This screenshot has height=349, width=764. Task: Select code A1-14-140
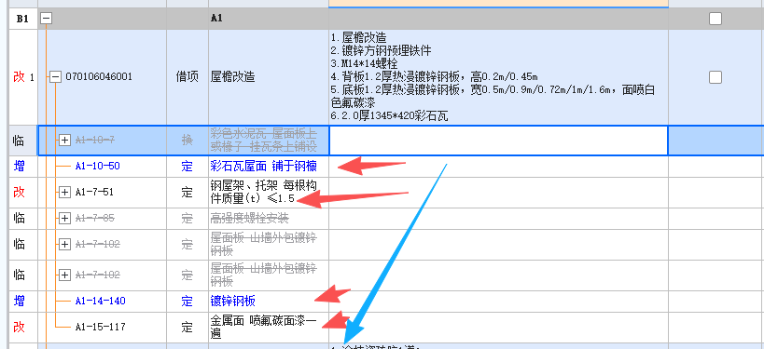click(101, 302)
